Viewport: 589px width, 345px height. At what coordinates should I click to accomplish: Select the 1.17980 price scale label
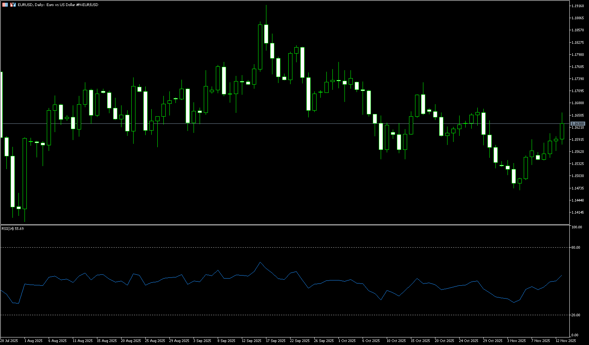[578, 55]
